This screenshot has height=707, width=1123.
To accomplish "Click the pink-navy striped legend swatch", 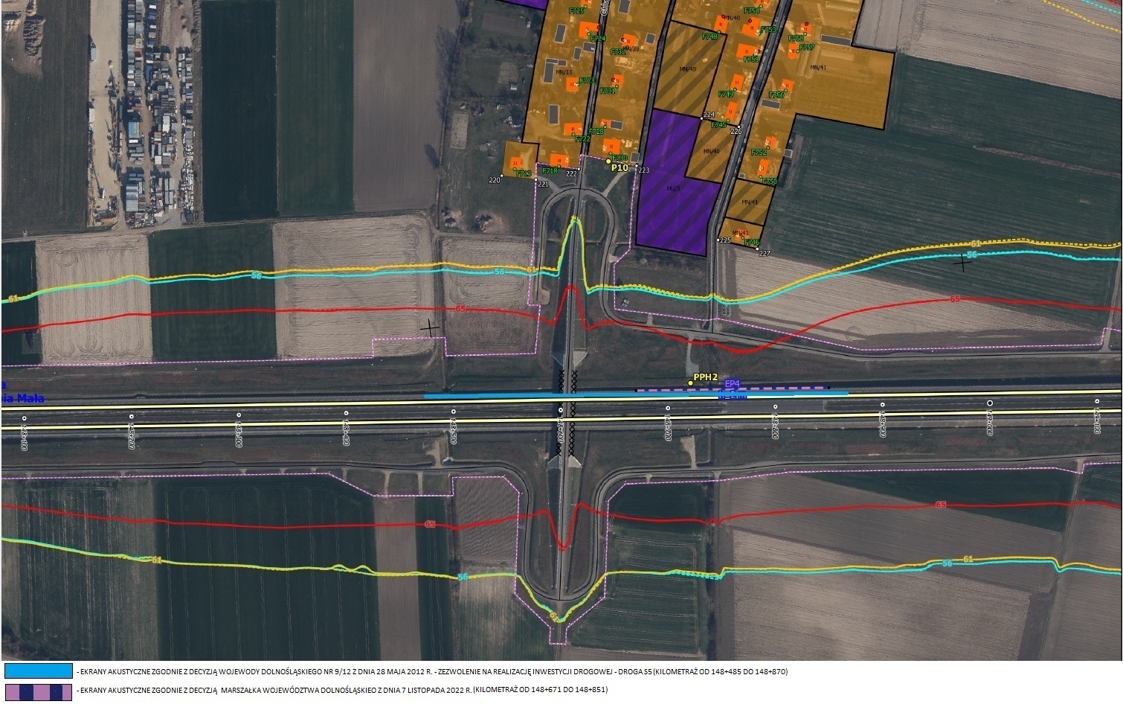I will pos(38,691).
